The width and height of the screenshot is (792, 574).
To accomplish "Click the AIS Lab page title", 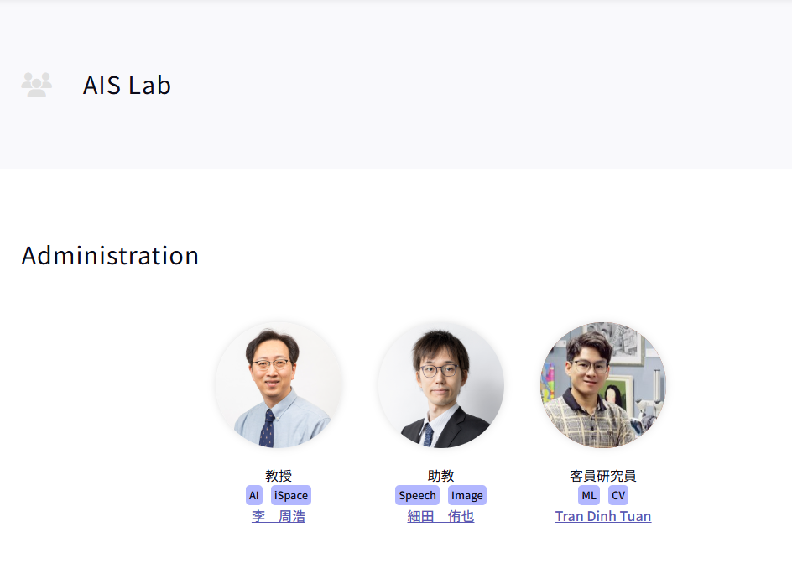I will tap(127, 85).
